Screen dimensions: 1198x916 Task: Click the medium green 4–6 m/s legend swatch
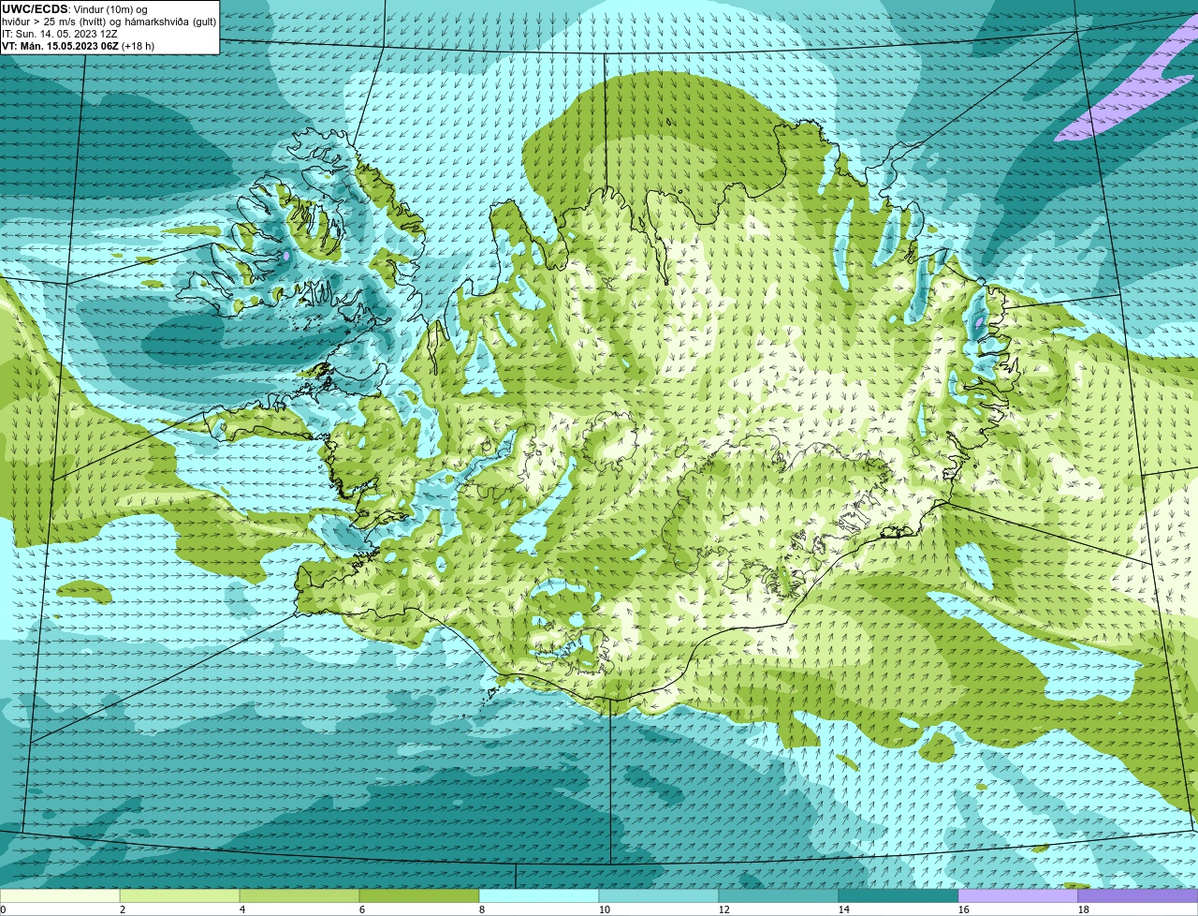[x=299, y=896]
